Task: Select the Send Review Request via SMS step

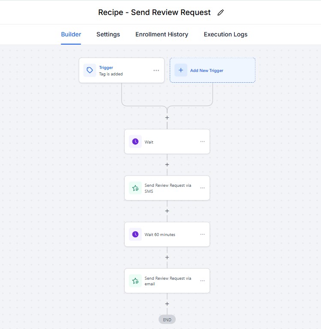Action: [x=168, y=188]
